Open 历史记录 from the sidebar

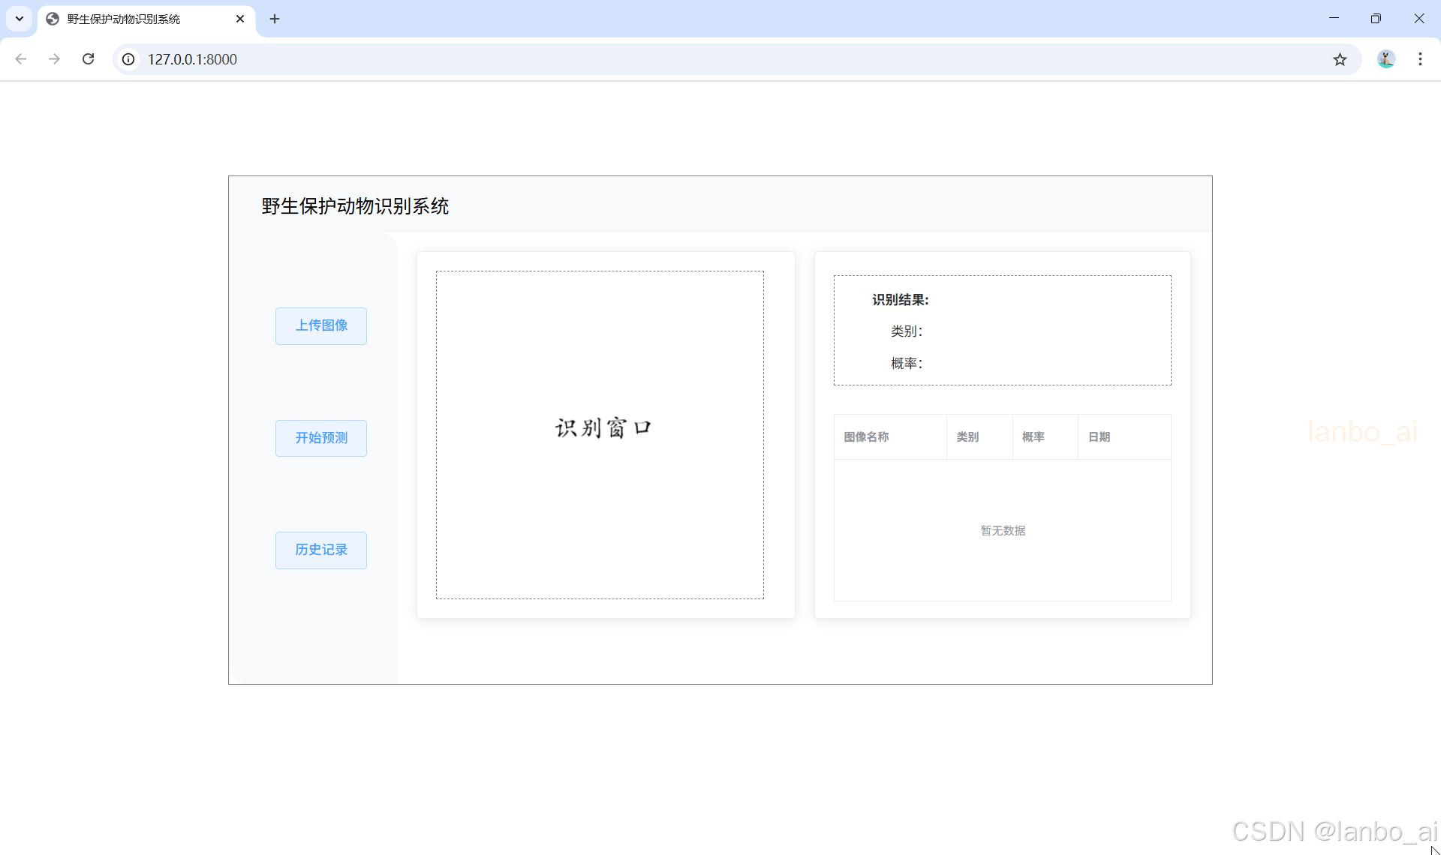tap(321, 550)
